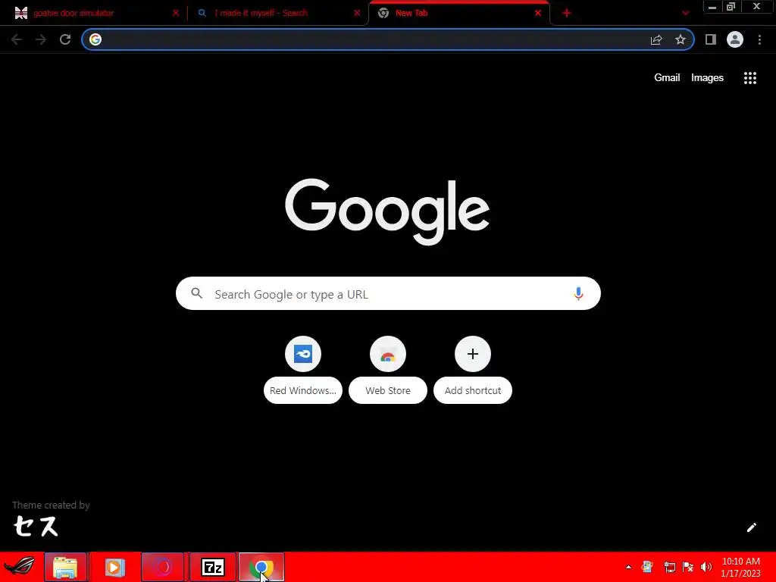Share this page via the share icon

[656, 39]
